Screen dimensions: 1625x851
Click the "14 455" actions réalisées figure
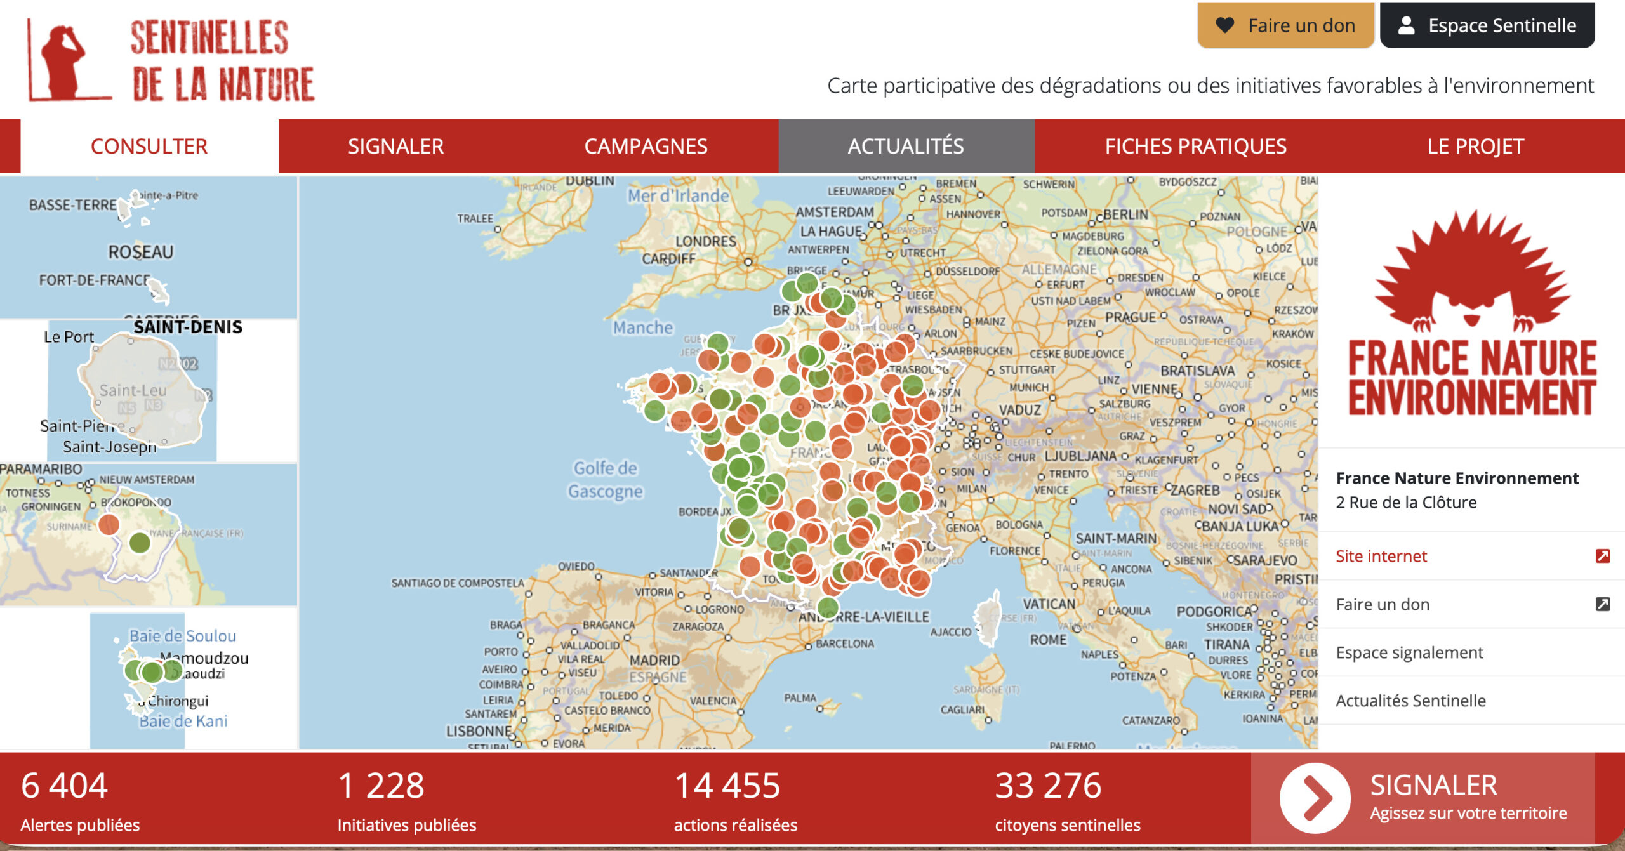click(x=727, y=786)
